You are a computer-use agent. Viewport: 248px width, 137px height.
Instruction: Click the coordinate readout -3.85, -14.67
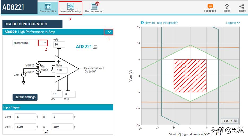(x=230, y=121)
